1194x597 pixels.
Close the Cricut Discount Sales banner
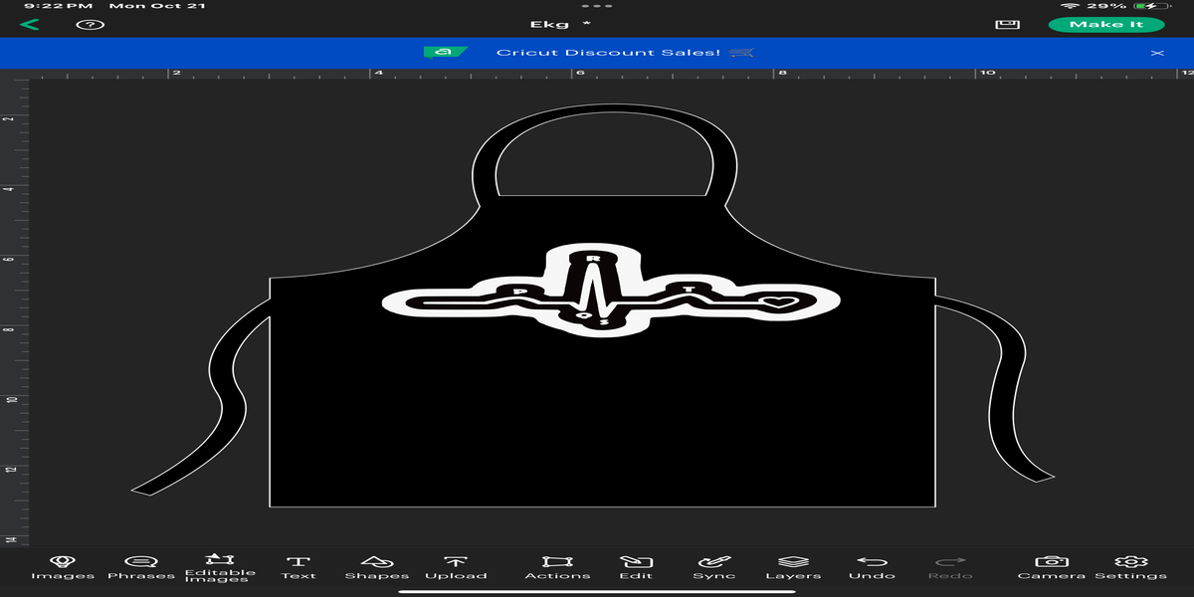coord(1157,52)
